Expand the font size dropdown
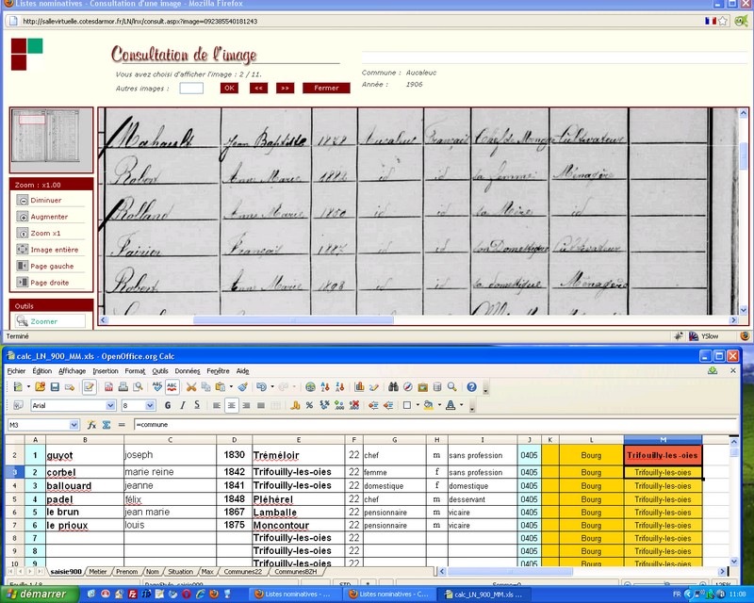Viewport: 754px width, 603px height. point(151,406)
